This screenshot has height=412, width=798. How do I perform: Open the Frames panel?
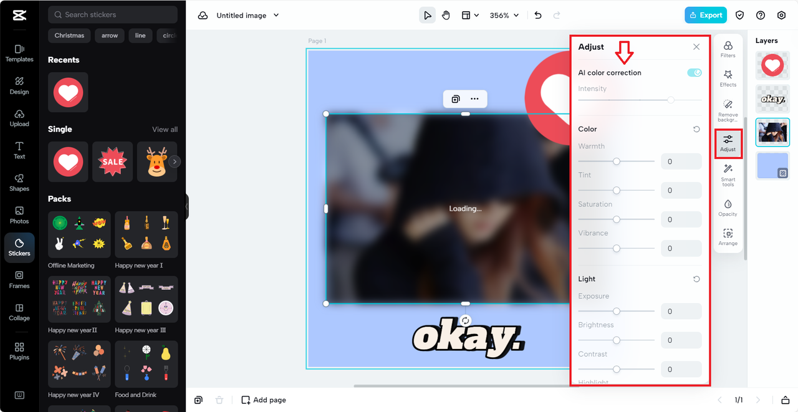coord(19,280)
